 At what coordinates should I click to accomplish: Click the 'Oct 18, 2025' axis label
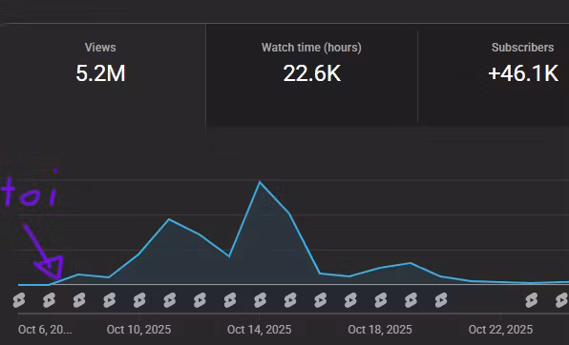point(380,330)
